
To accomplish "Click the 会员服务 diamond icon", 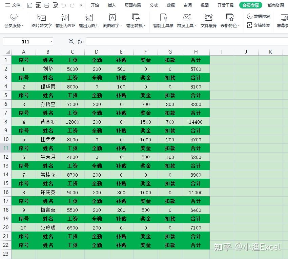I will (14, 17).
